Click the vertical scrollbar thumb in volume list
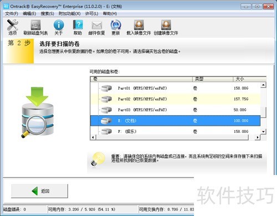 pos(263,112)
